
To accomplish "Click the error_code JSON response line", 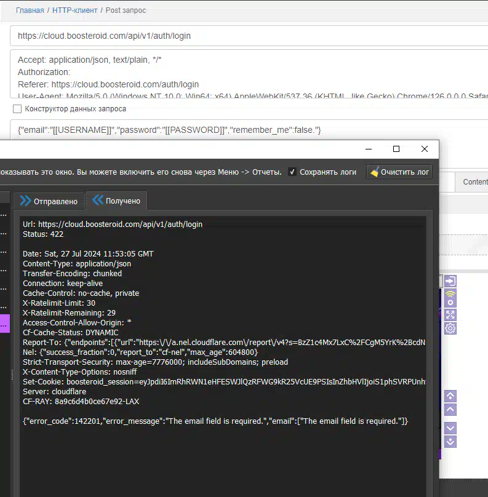I will point(215,421).
